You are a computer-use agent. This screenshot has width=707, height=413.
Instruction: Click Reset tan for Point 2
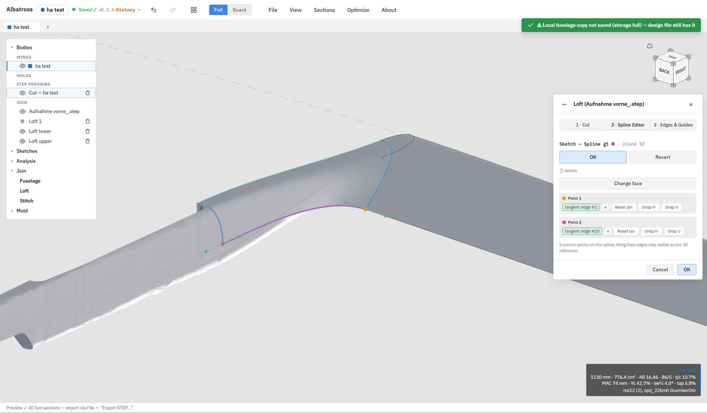(x=626, y=231)
